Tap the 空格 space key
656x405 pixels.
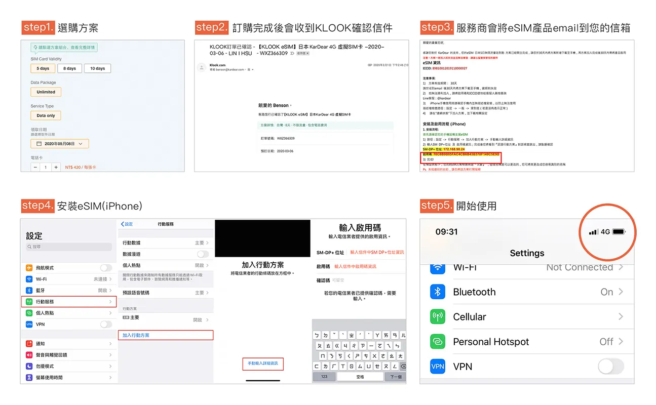click(x=360, y=377)
